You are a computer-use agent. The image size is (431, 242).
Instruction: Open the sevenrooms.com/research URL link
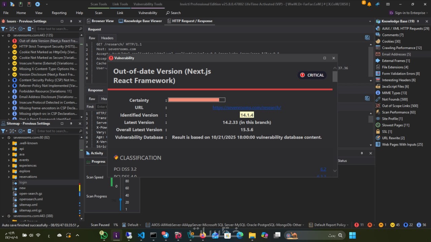point(247,108)
